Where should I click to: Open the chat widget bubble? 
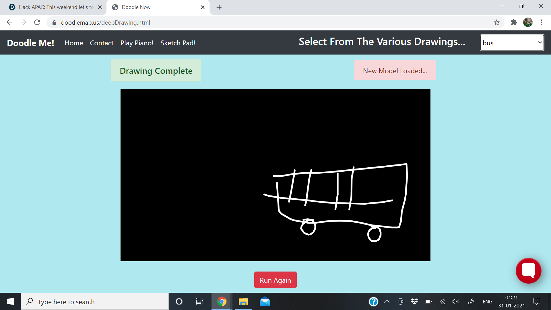tap(528, 270)
